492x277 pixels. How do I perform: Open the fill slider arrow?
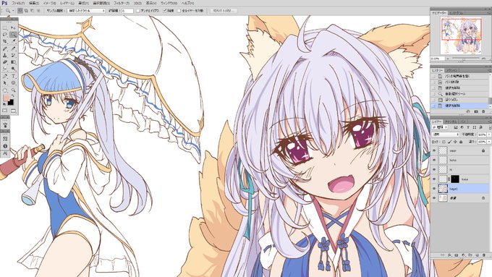click(x=489, y=142)
